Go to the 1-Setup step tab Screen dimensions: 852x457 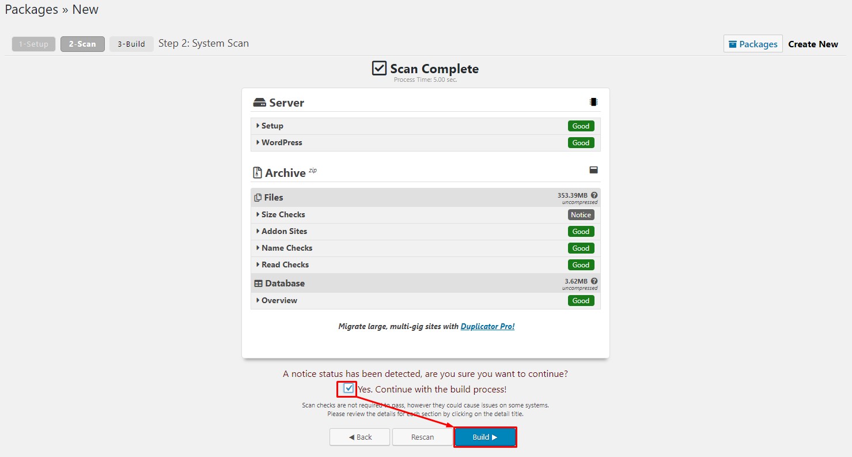tap(34, 44)
